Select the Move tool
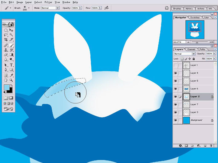Viewport: 218px width, 163px height. [x=11, y=30]
